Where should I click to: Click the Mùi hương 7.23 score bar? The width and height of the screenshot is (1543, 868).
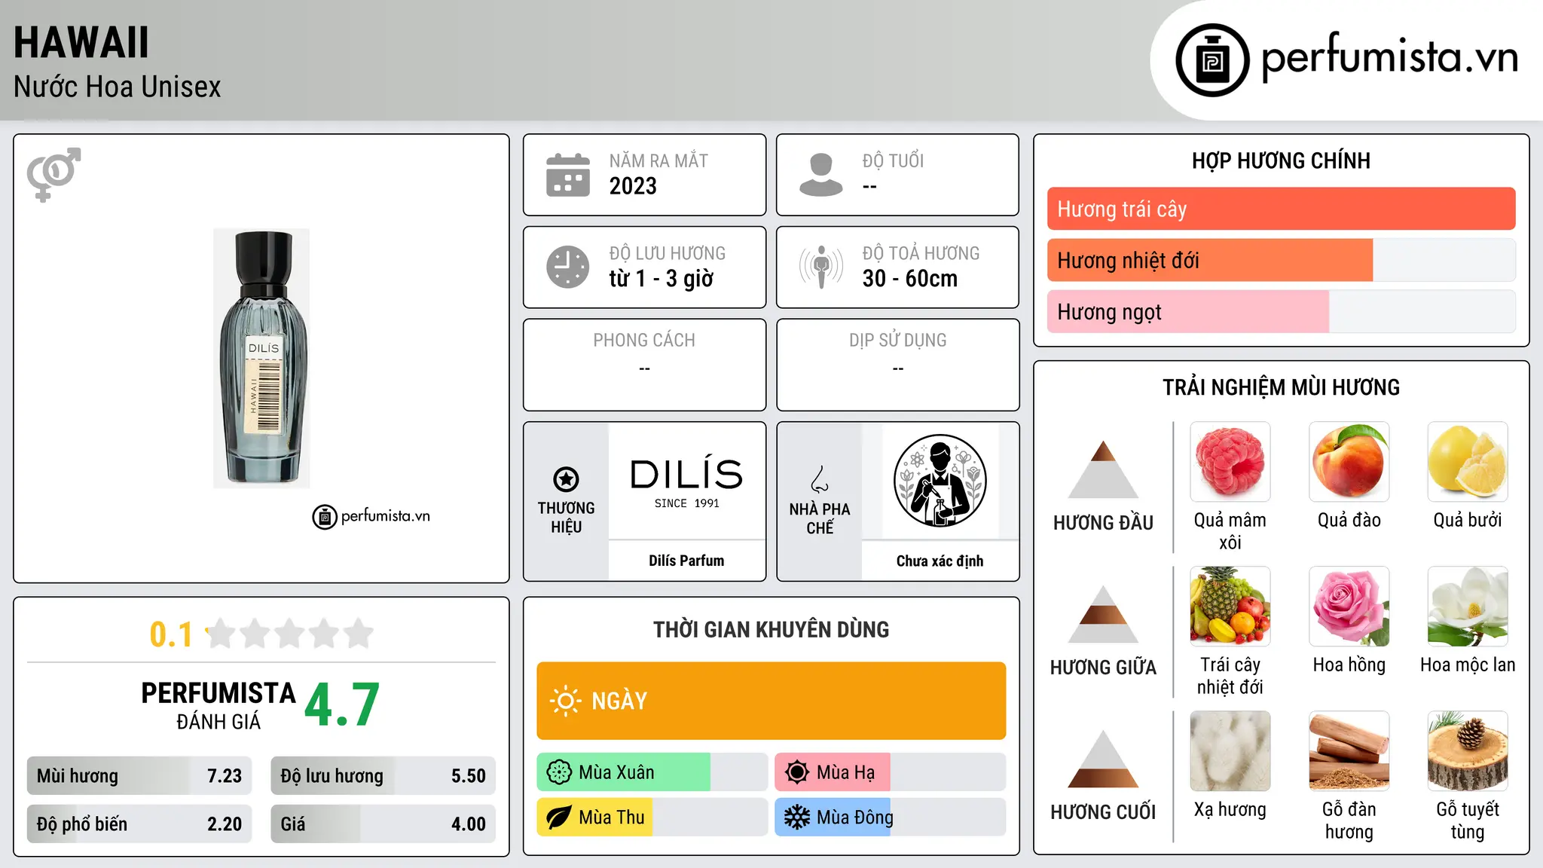[x=139, y=776]
